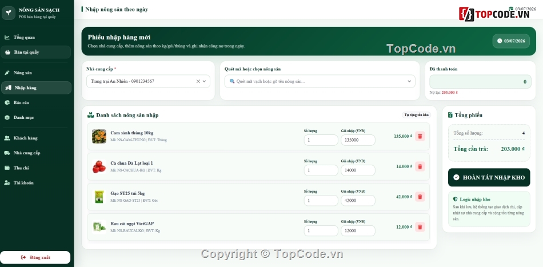Click the Khách hàng people icon
The width and height of the screenshot is (543, 267).
coord(7,138)
